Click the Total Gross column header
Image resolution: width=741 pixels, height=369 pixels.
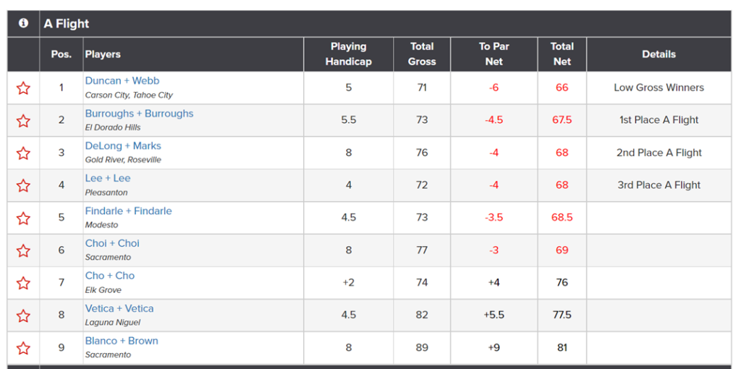click(422, 54)
